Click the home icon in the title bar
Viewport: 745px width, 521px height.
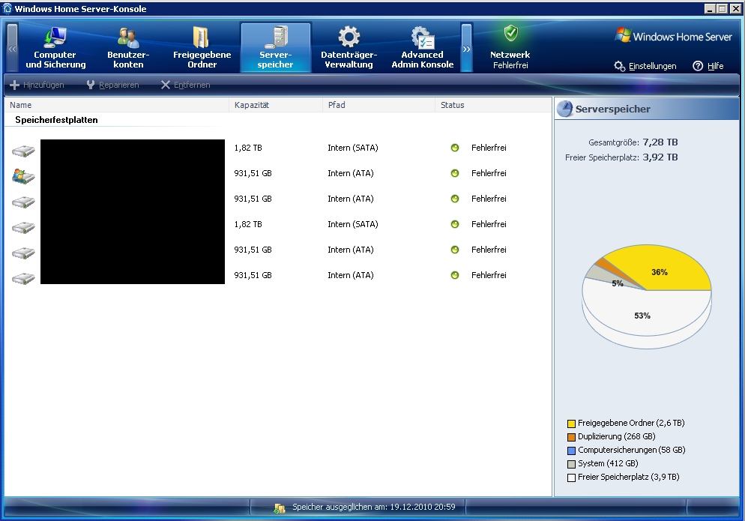[7, 8]
